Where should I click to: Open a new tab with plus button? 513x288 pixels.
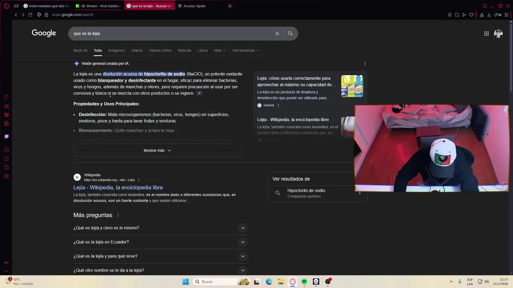230,6
